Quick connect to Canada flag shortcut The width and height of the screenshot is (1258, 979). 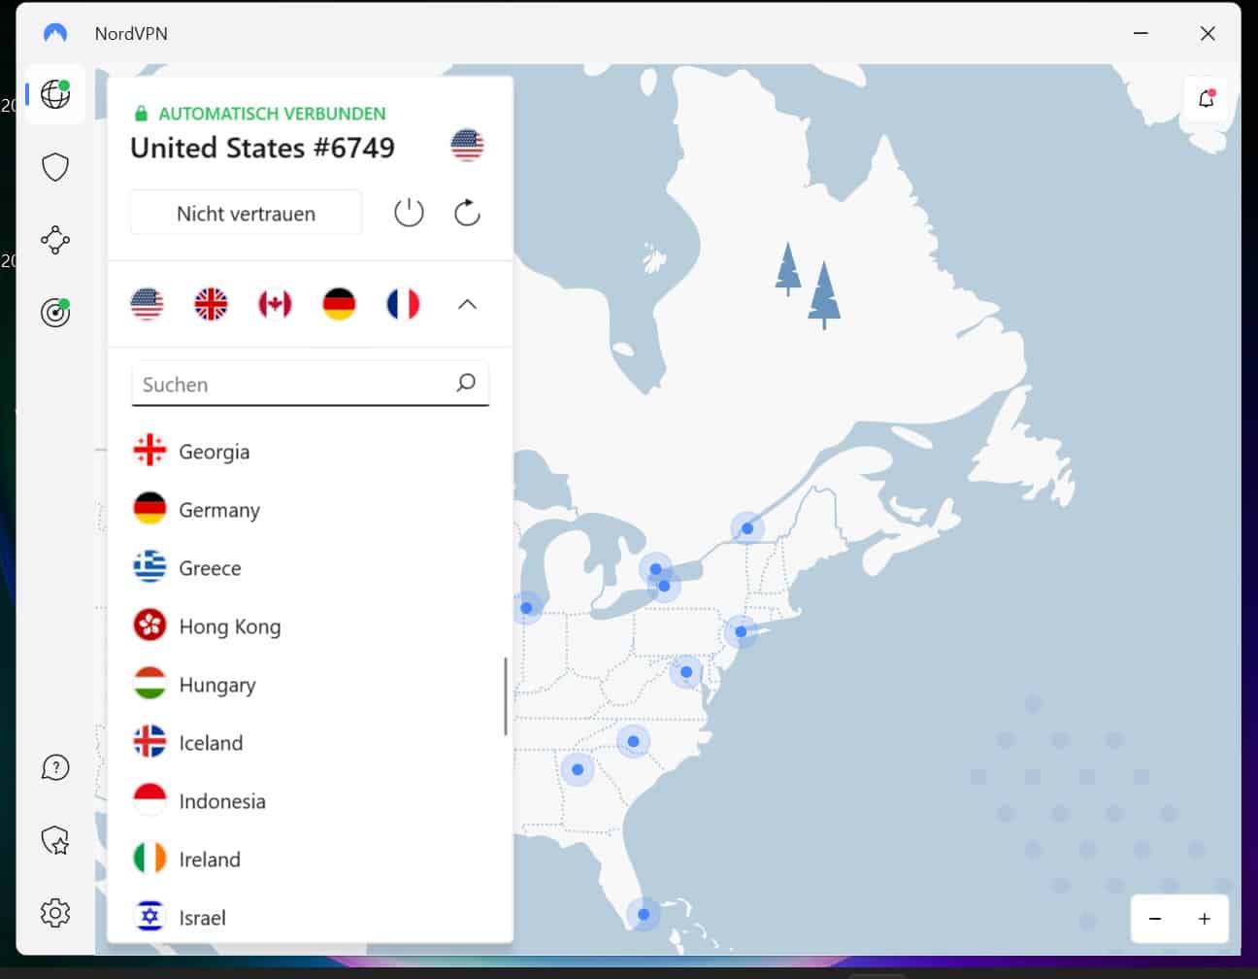click(275, 304)
